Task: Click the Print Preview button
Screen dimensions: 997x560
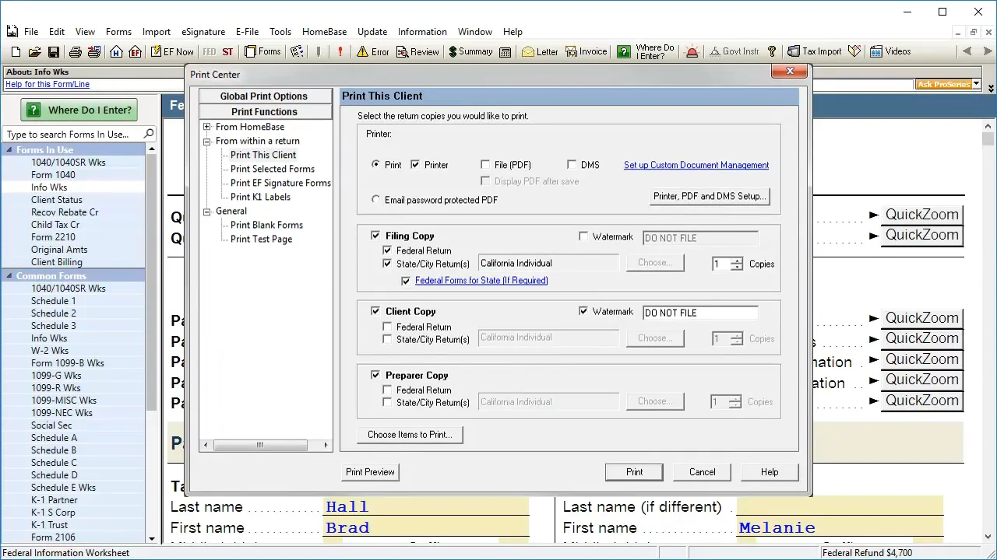Action: [x=370, y=472]
